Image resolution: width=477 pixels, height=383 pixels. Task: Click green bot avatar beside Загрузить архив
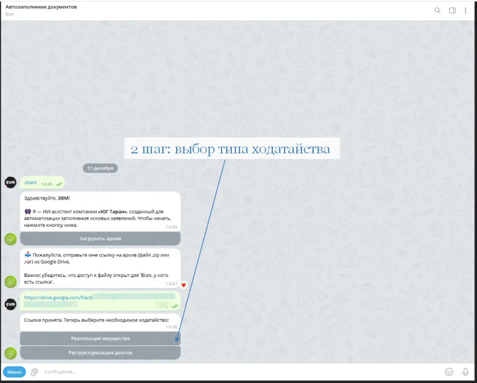[10, 239]
